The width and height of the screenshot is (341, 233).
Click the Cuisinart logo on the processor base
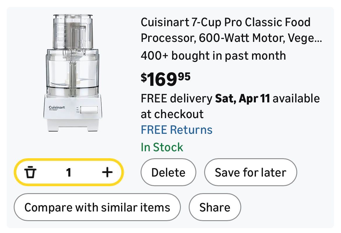pyautogui.click(x=57, y=108)
